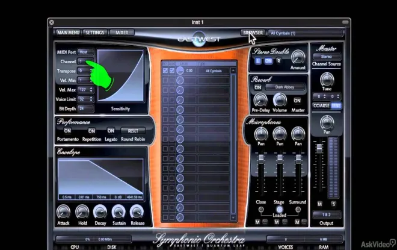
Task: Open the Master Stereo Channel Source dropdown
Action: point(327,57)
